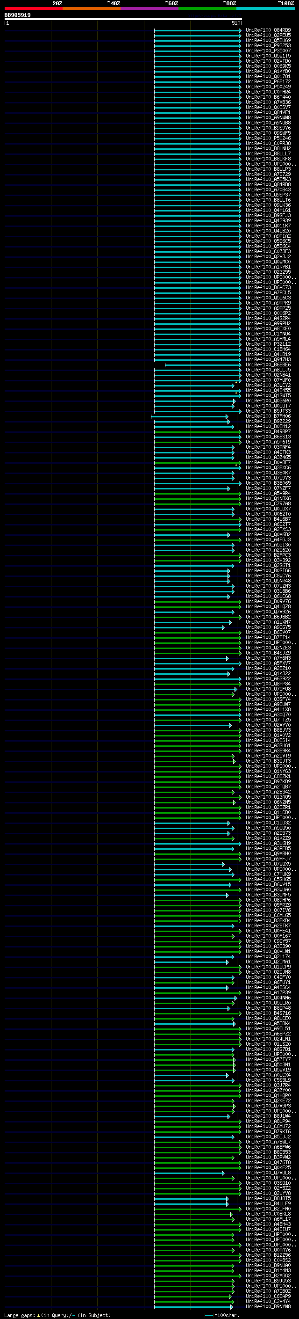299x1319 pixels.
Task: Click the UniRef100_B9Z229 label
Action: (268, 422)
